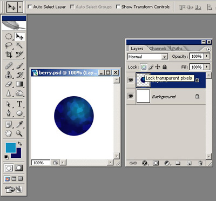
Task: Select the Magic Wand tool
Action: 19,45
